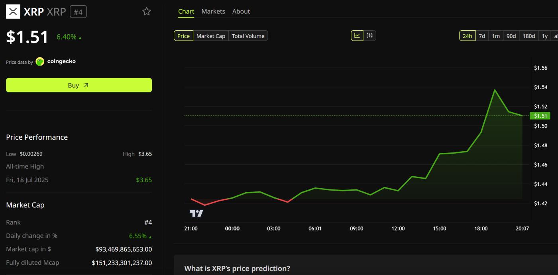The image size is (558, 275).
Task: Open the About tab
Action: [x=241, y=12]
